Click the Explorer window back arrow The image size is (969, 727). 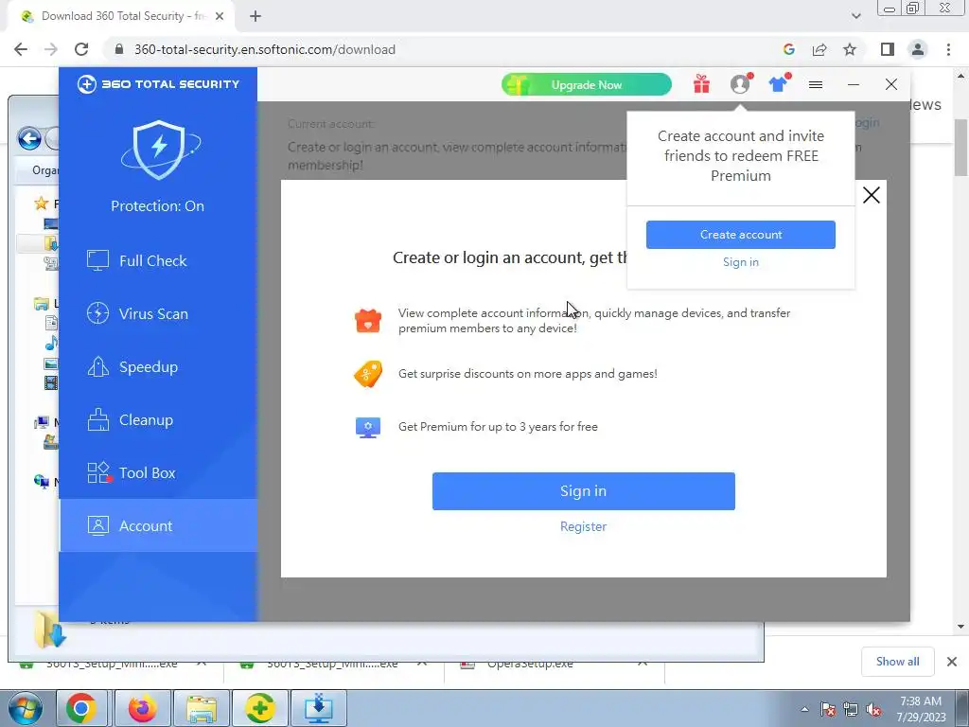click(29, 138)
